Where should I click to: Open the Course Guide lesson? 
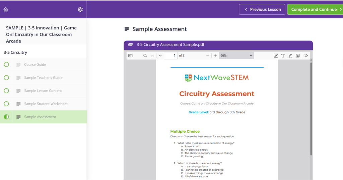(43, 64)
